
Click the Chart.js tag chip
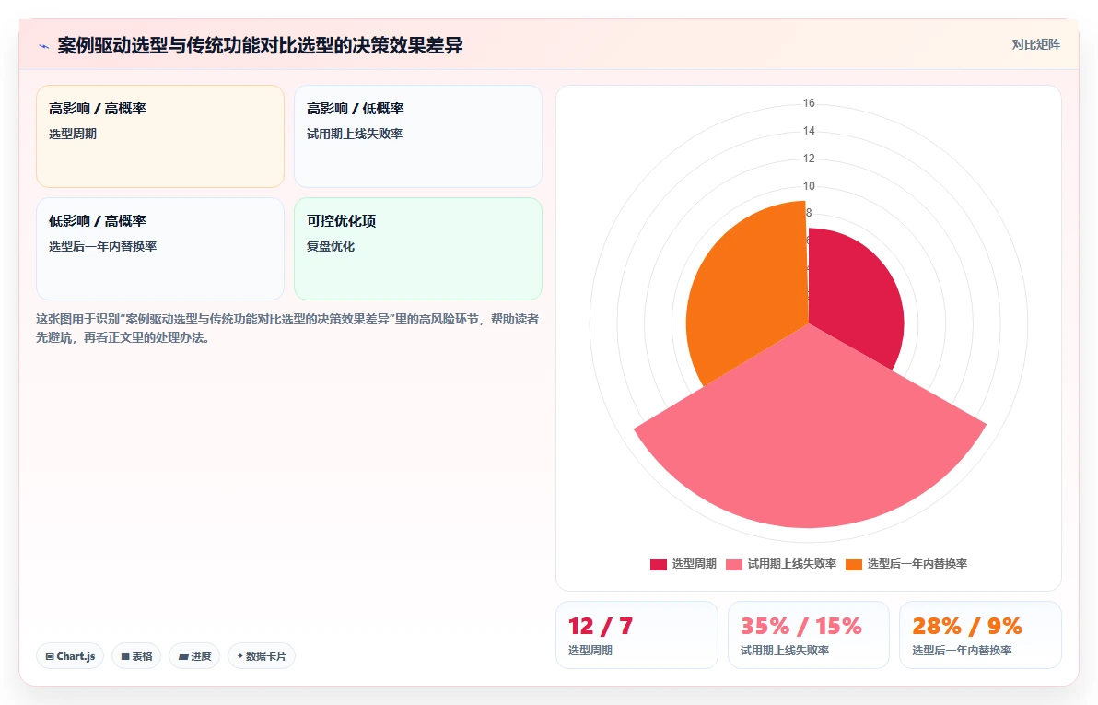click(x=70, y=657)
